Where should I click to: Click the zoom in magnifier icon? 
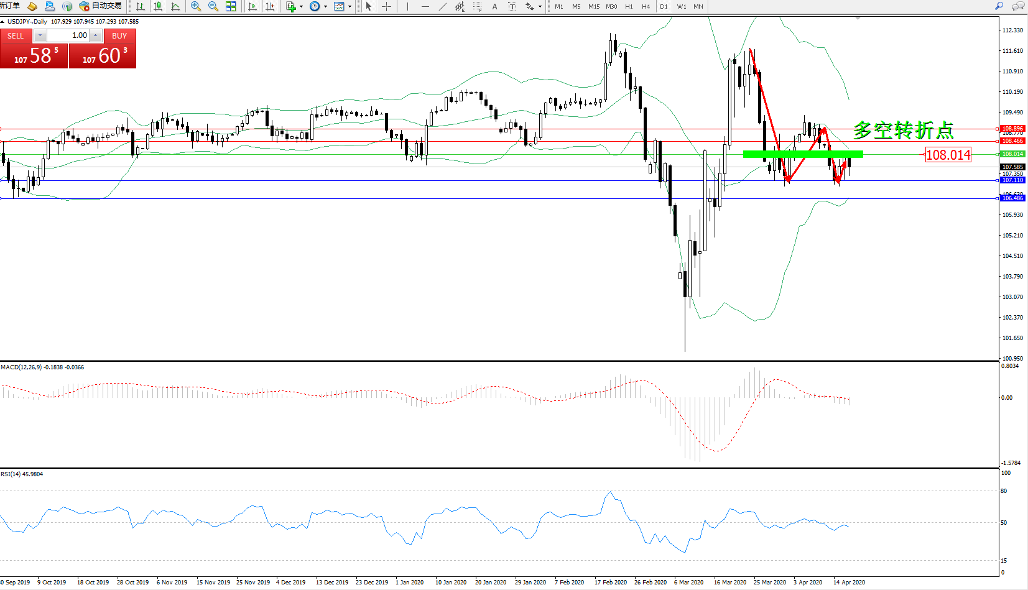pos(196,6)
